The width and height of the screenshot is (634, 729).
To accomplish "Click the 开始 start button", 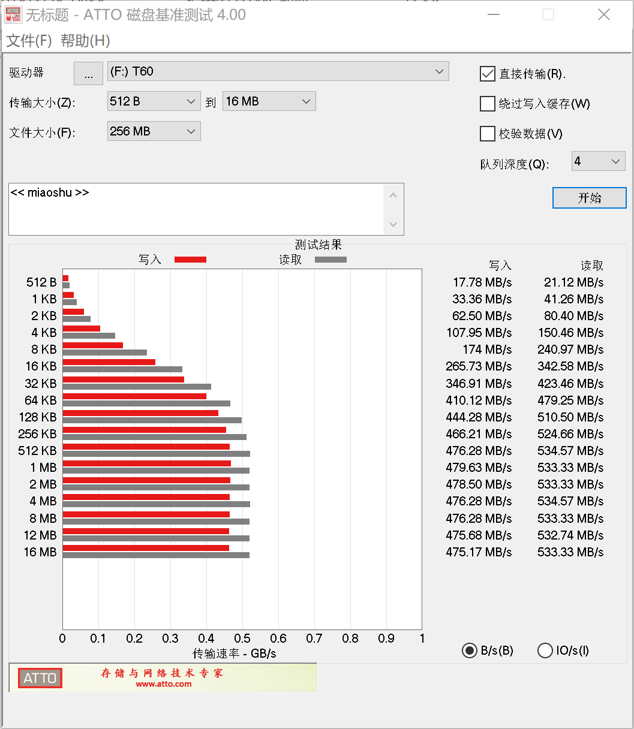I will pyautogui.click(x=590, y=198).
